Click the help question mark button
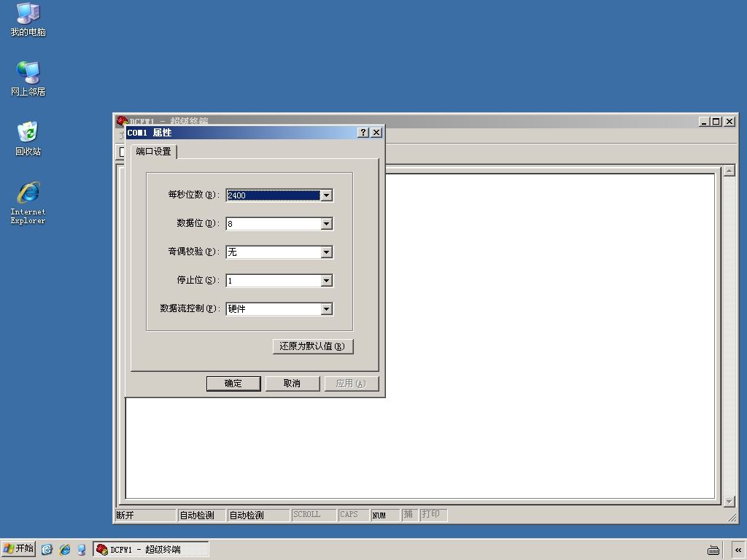Screen dimensions: 747x560 click(363, 133)
